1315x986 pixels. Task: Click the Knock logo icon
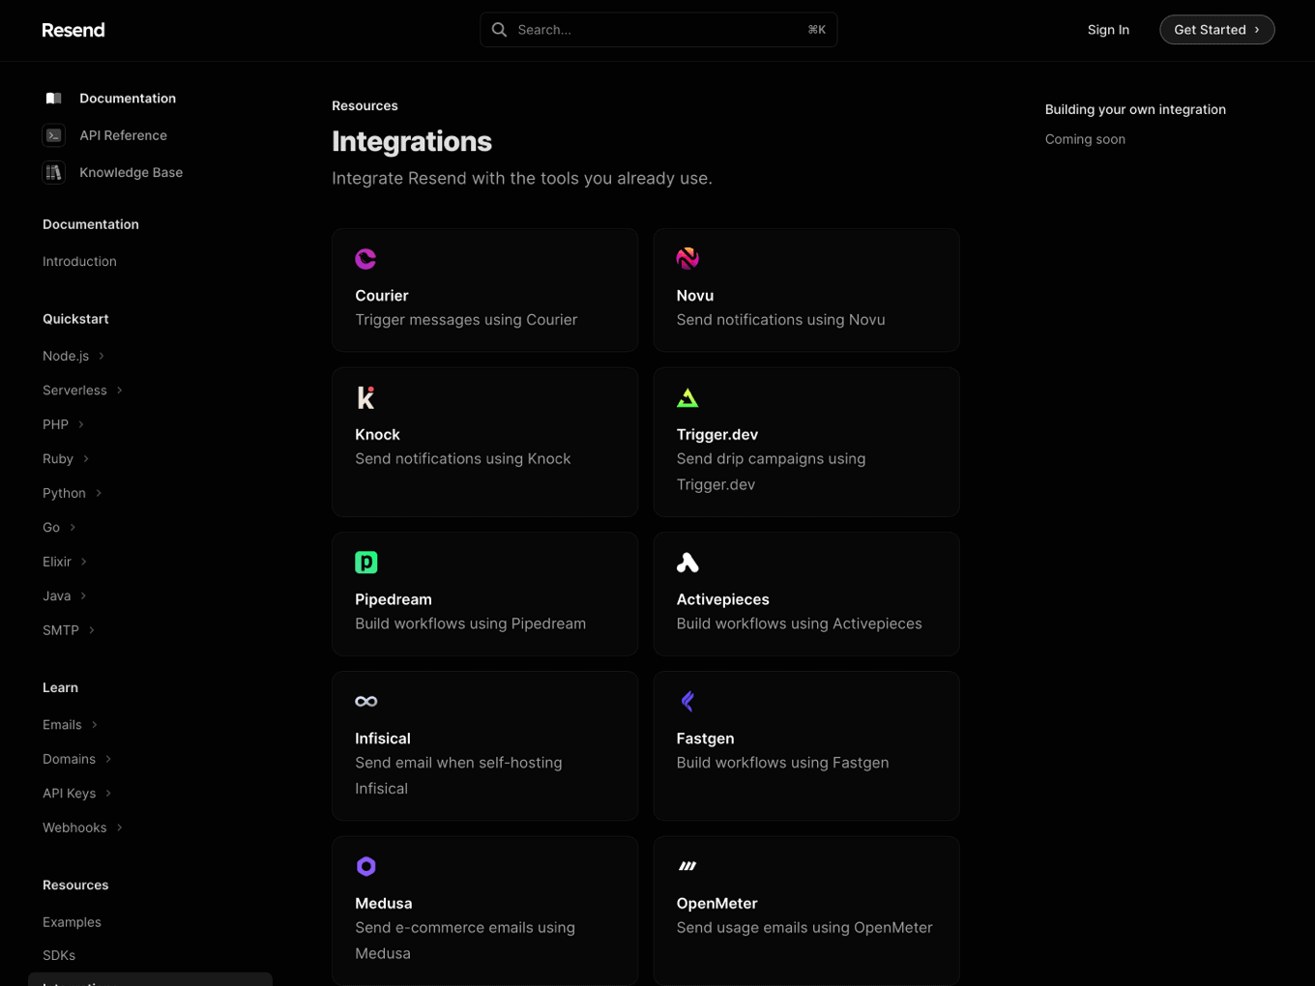pos(365,397)
